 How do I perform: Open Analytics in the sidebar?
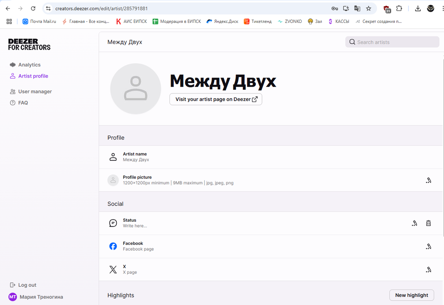pyautogui.click(x=25, y=65)
